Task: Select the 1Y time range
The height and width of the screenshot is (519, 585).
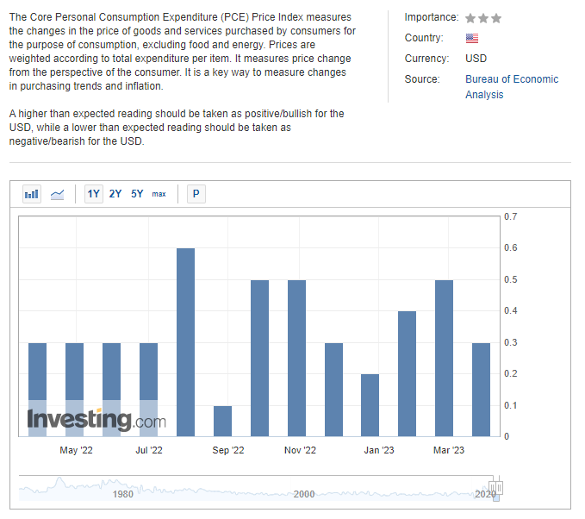Action: [x=93, y=194]
